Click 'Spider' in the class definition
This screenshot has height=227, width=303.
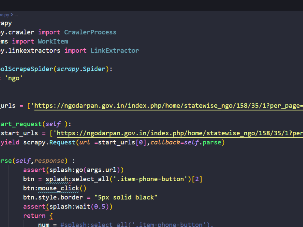pyautogui.click(x=94, y=69)
